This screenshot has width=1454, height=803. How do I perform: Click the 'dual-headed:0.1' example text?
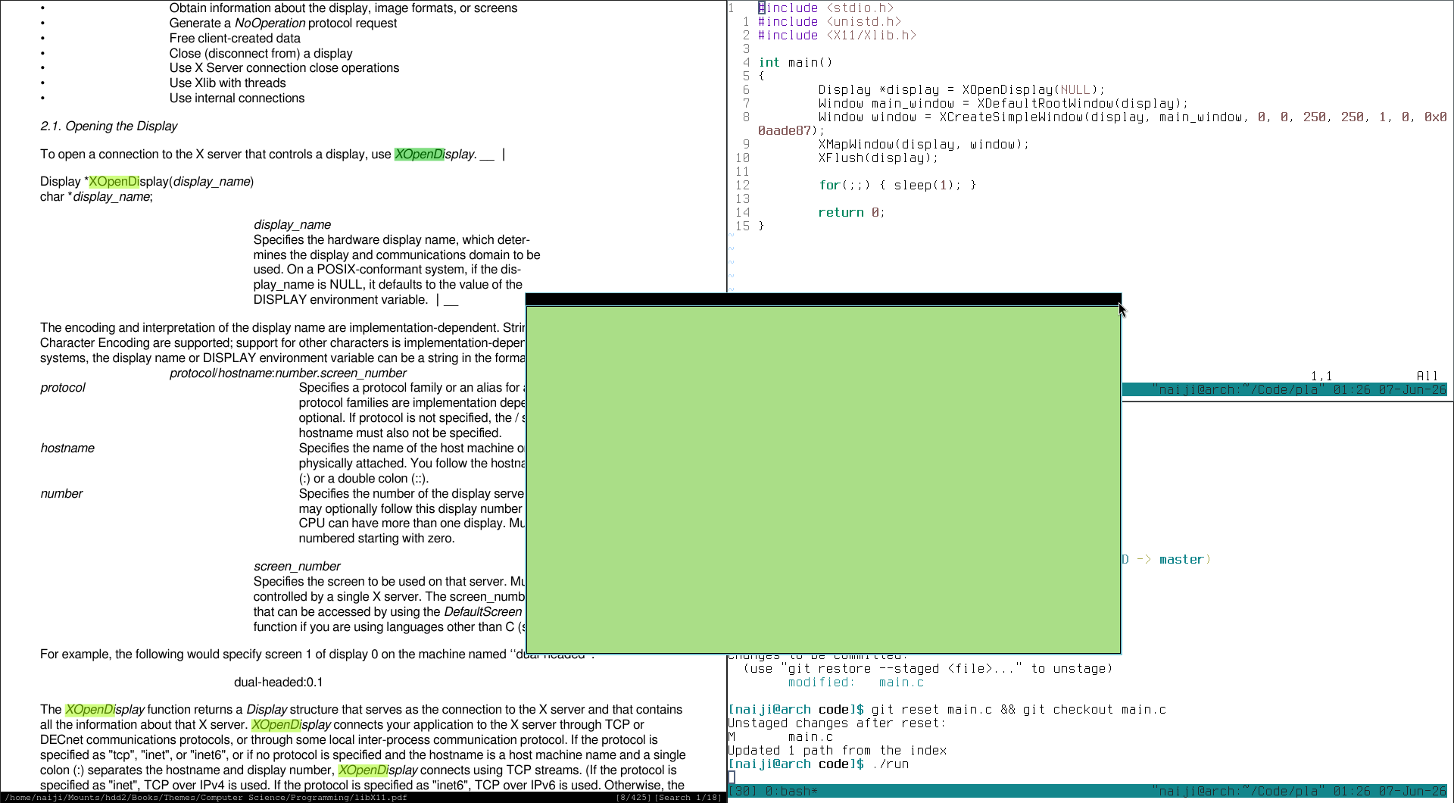pos(278,683)
